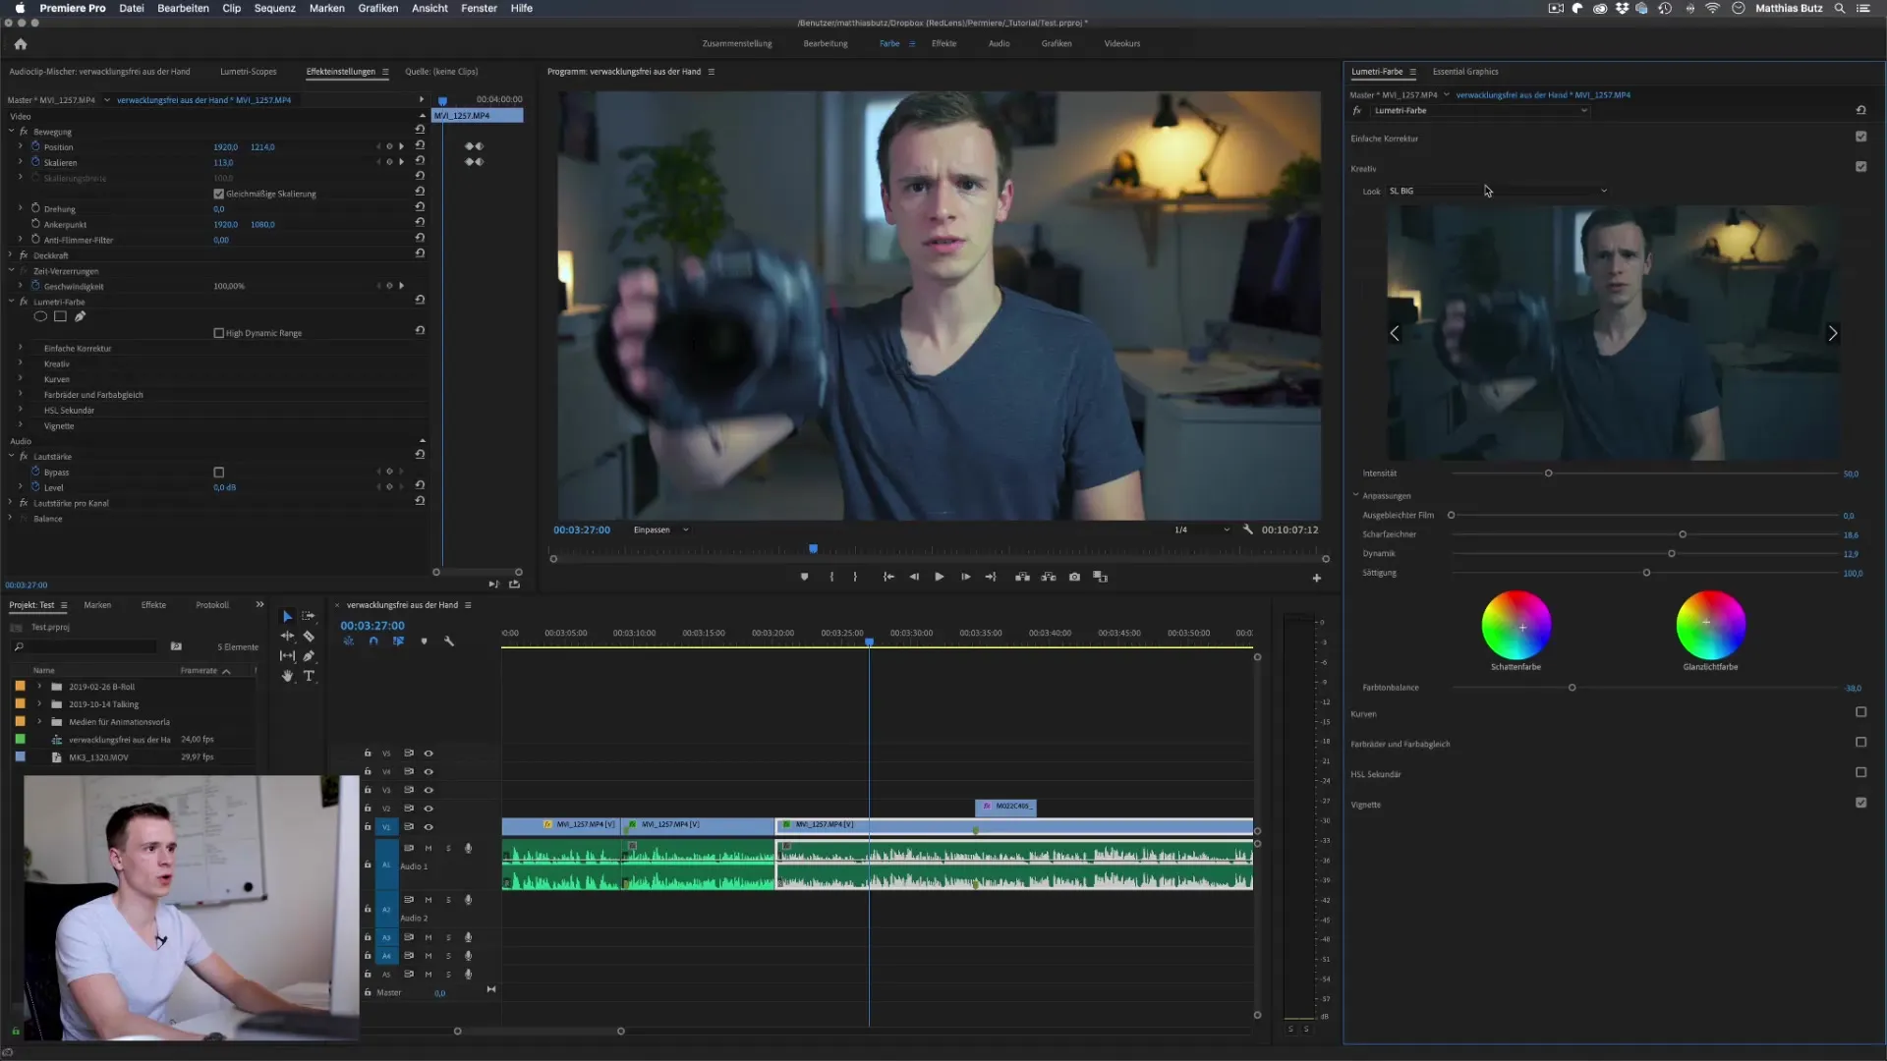Add a marker in program monitor
Viewport: 1887px width, 1061px height.
click(804, 577)
